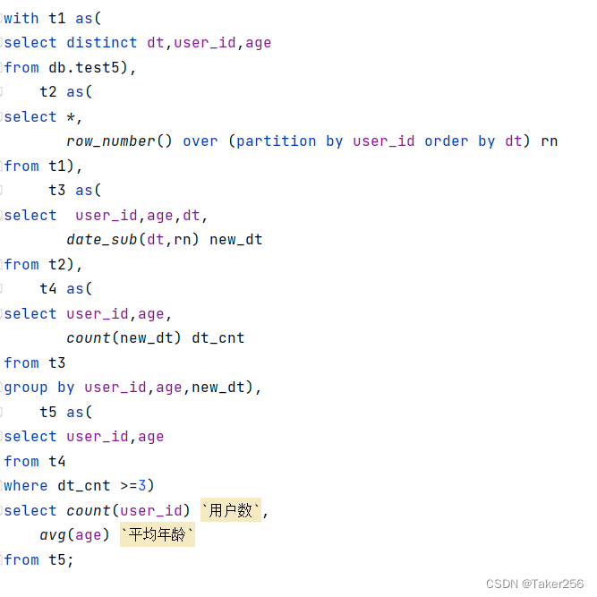This screenshot has height=597, width=597.
Task: Click the 'new_dt' alias after date_sub(dt,rn)
Action: coord(236,240)
